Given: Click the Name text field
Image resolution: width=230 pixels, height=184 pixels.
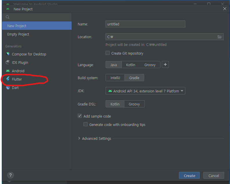Looking at the screenshot, I should coord(145,24).
